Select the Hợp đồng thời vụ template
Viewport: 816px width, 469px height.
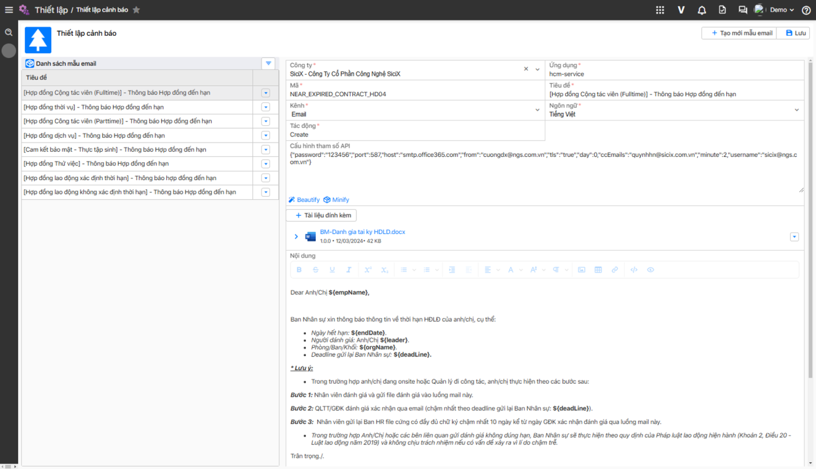[x=93, y=107]
